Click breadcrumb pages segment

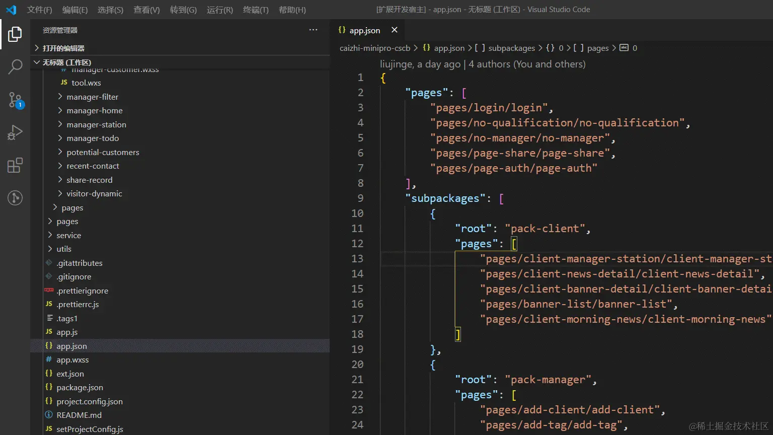click(598, 48)
